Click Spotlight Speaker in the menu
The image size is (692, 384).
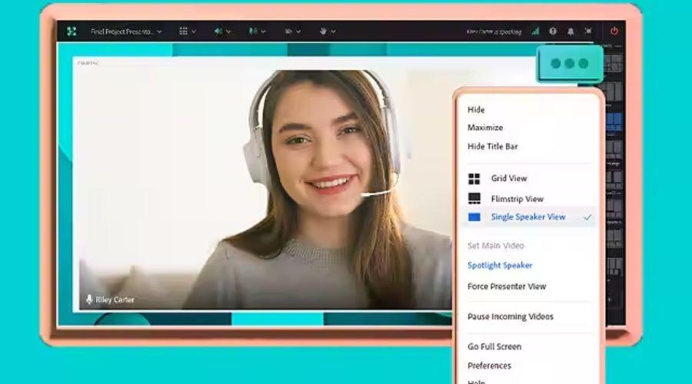pyautogui.click(x=500, y=266)
